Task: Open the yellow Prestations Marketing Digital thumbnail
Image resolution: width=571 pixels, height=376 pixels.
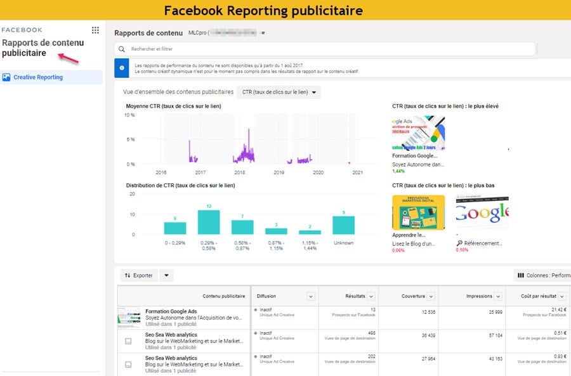Action: click(x=419, y=212)
